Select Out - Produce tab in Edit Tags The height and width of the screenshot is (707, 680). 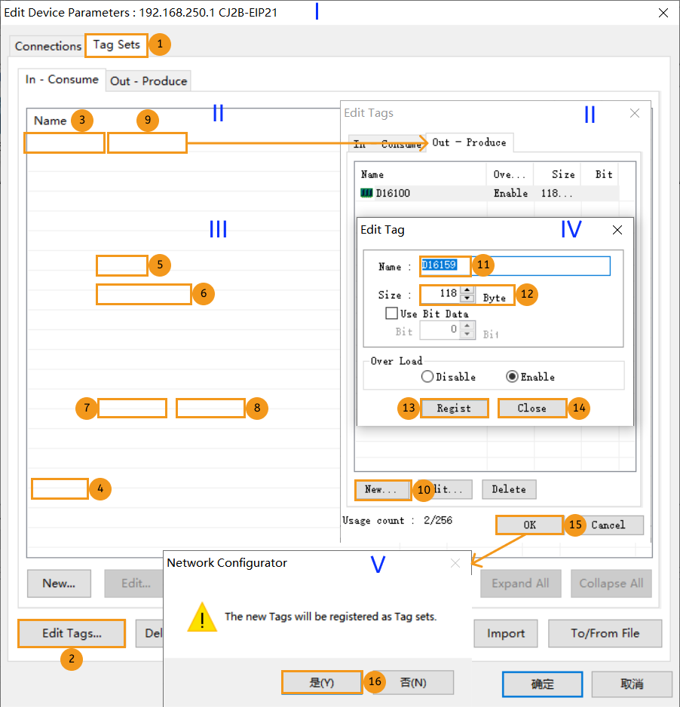469,142
